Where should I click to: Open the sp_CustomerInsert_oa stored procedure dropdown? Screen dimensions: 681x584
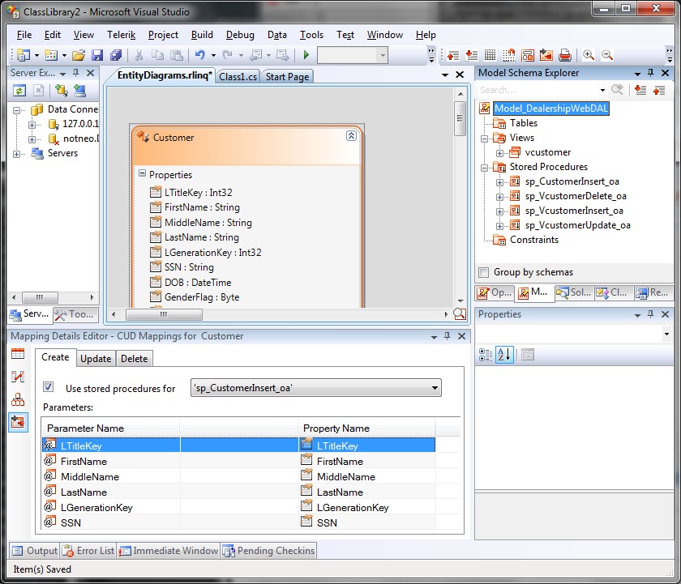click(x=435, y=388)
